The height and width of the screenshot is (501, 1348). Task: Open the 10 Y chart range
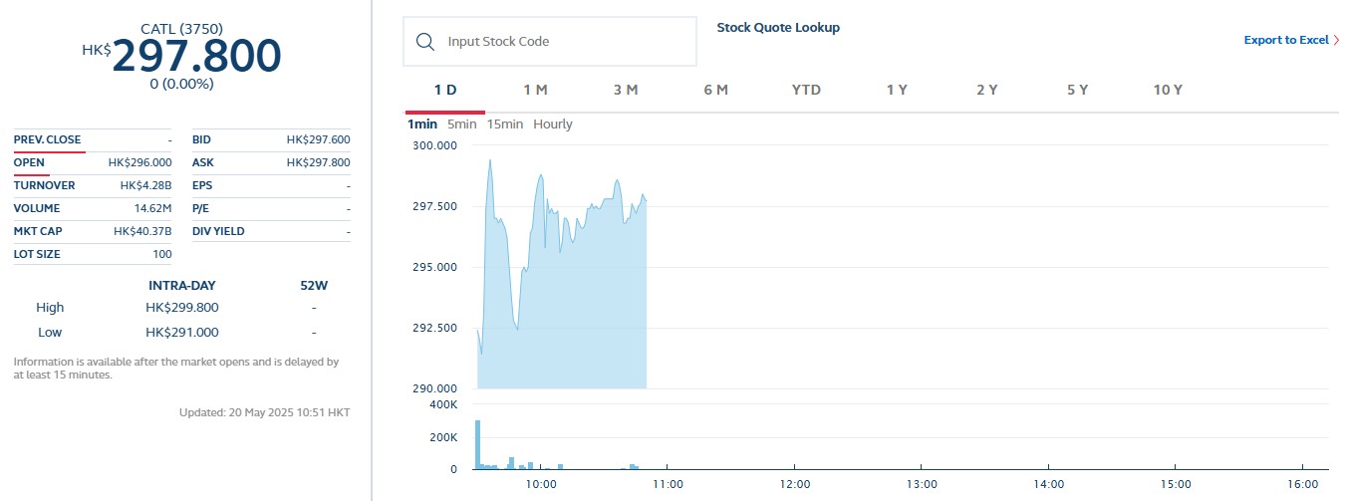point(1168,90)
